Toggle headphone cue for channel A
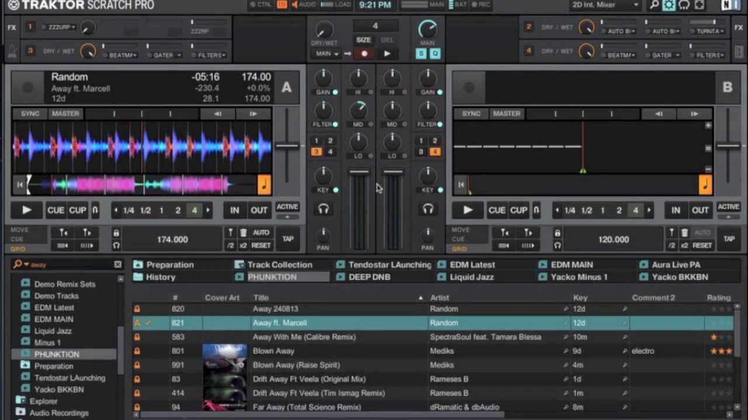Viewport: 748px width, 420px height. click(x=323, y=209)
